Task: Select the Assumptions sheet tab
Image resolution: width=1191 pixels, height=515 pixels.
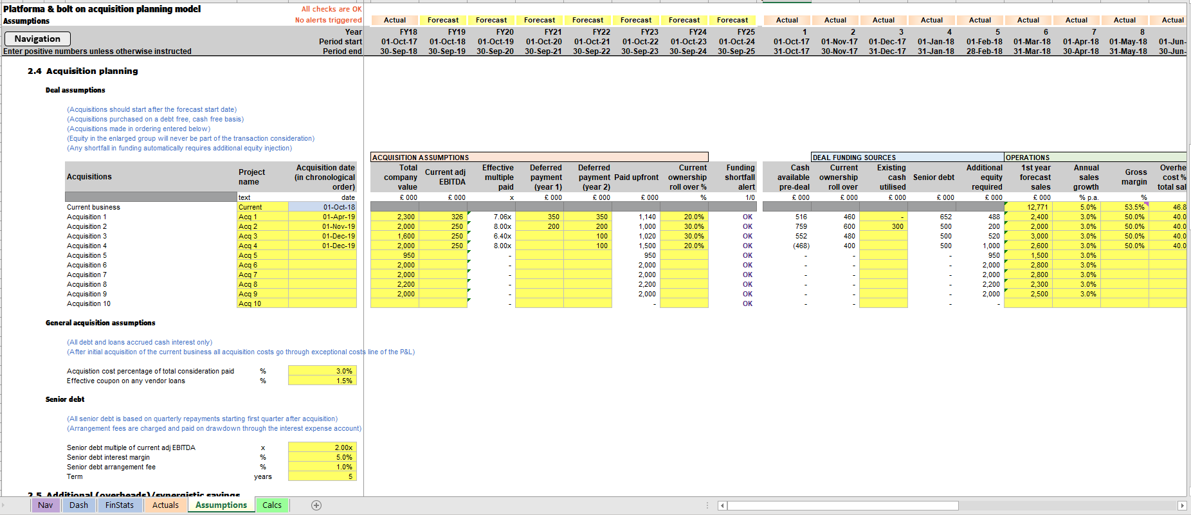Action: coord(221,505)
